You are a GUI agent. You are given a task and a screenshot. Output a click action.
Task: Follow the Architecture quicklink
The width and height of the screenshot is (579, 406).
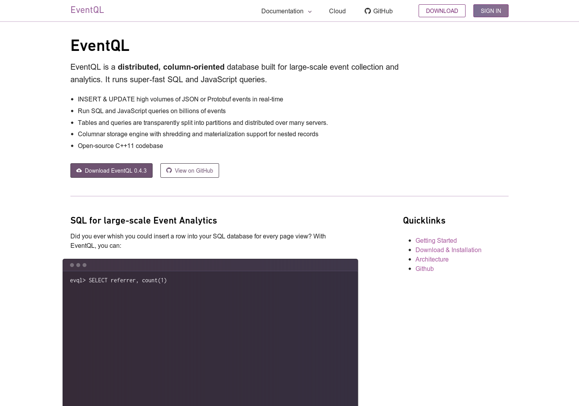tap(432, 259)
